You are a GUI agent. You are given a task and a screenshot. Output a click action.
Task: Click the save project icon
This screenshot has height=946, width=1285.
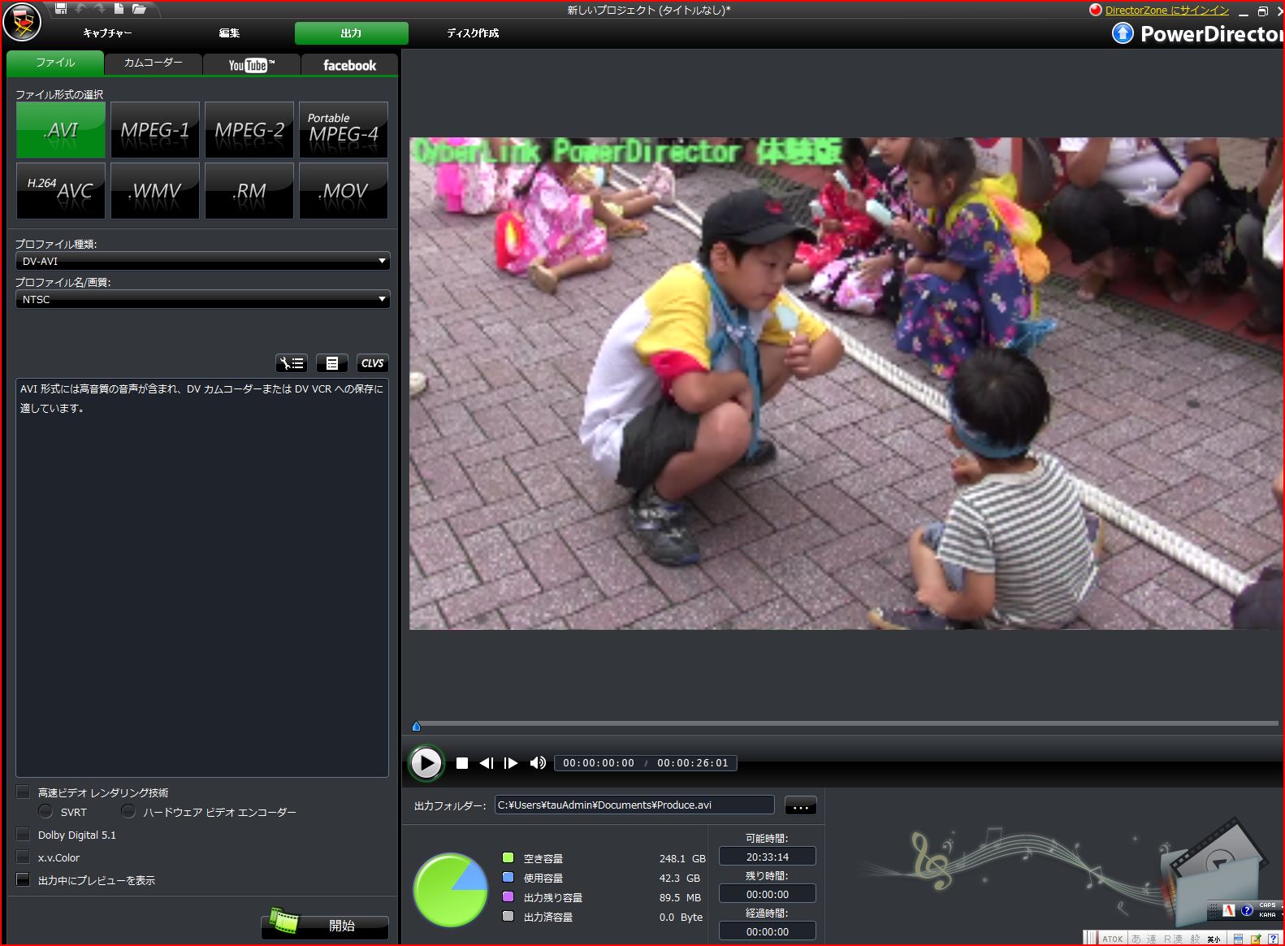(x=61, y=9)
